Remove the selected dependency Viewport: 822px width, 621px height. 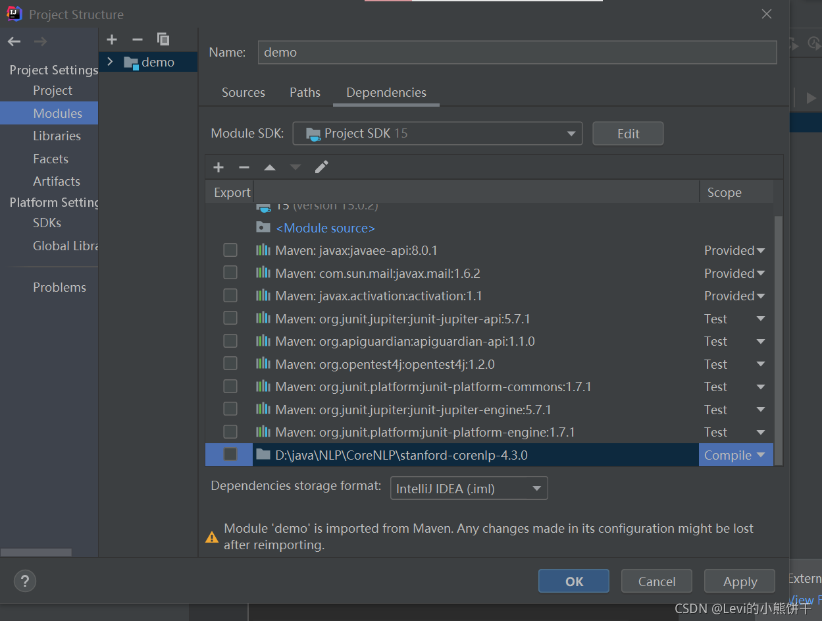pos(244,167)
